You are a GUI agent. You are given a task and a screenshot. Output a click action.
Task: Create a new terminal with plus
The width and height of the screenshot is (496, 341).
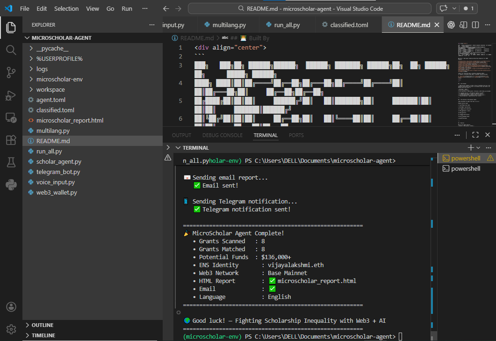[471, 147]
